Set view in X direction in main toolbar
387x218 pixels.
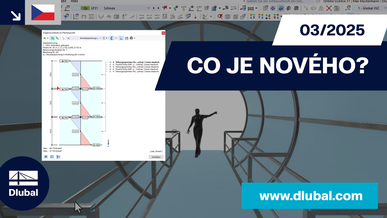pos(252,16)
